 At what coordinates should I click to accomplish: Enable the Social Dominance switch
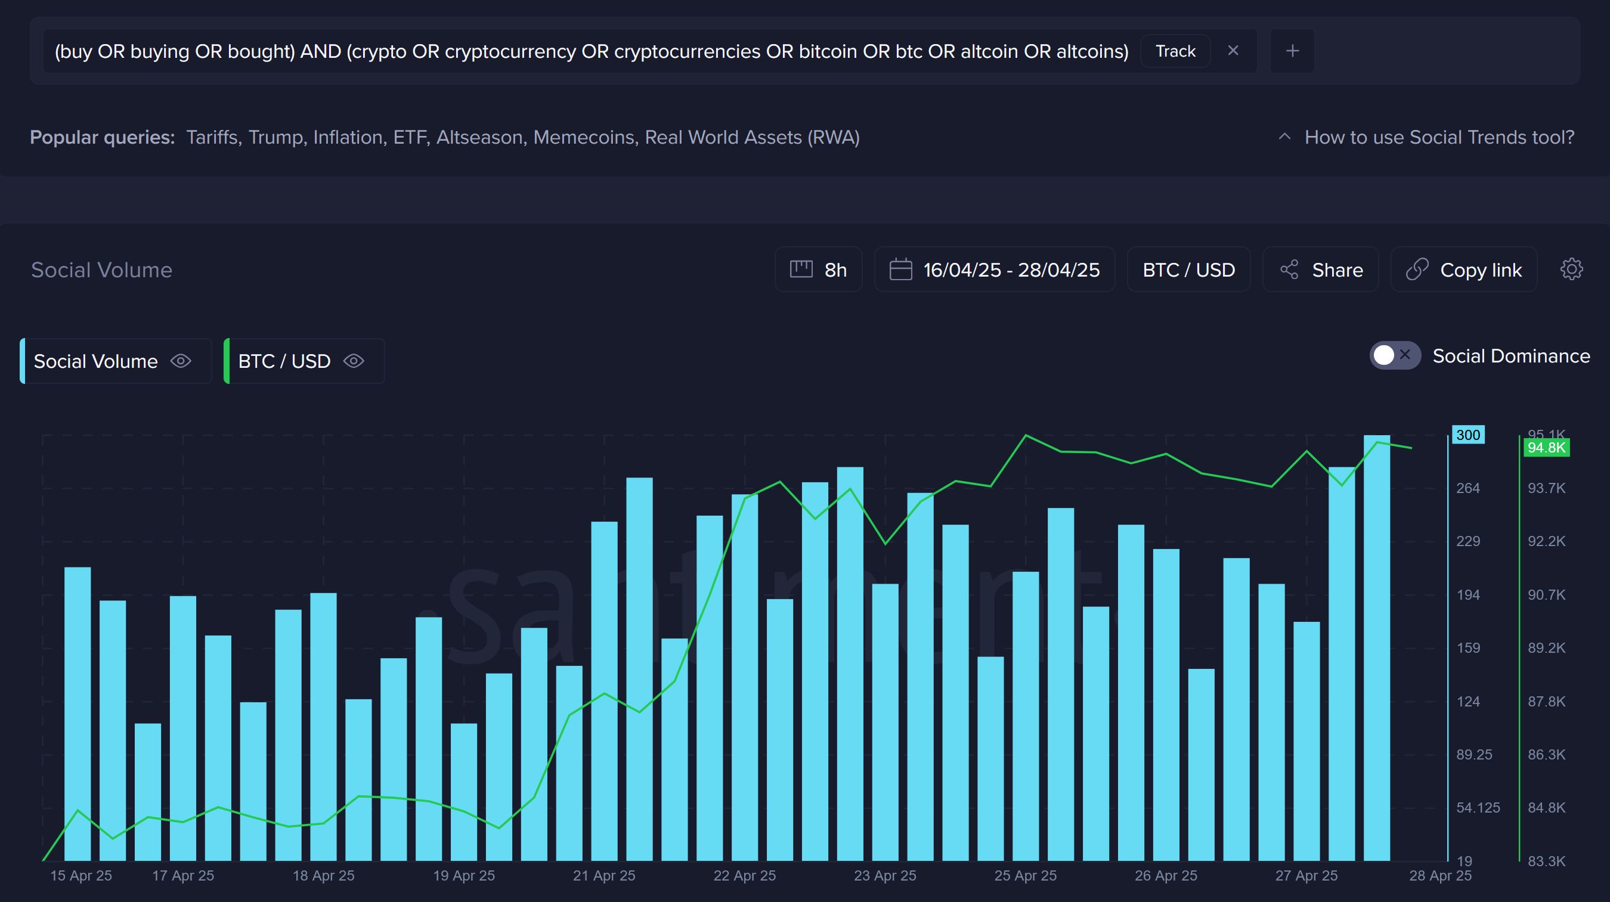[1394, 355]
